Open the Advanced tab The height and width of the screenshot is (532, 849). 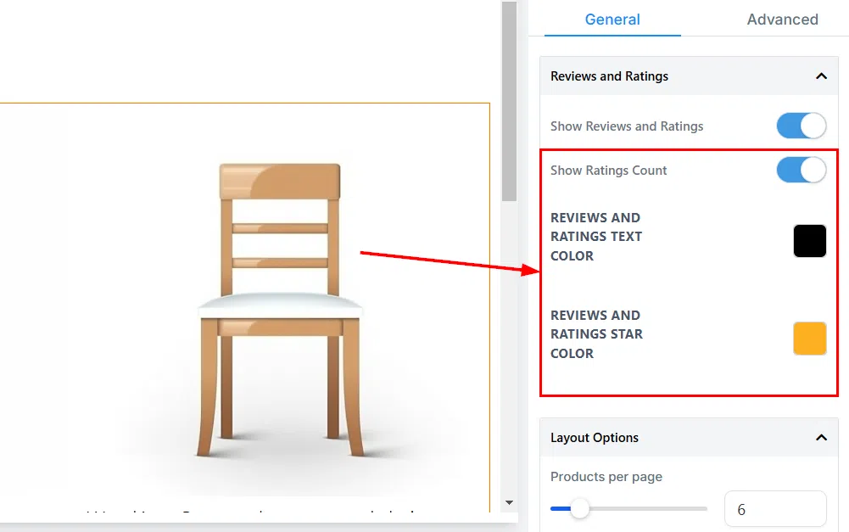point(782,20)
